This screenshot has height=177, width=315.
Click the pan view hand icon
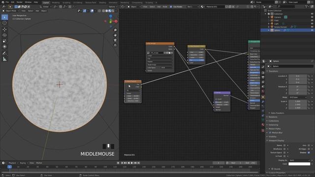click(x=115, y=35)
